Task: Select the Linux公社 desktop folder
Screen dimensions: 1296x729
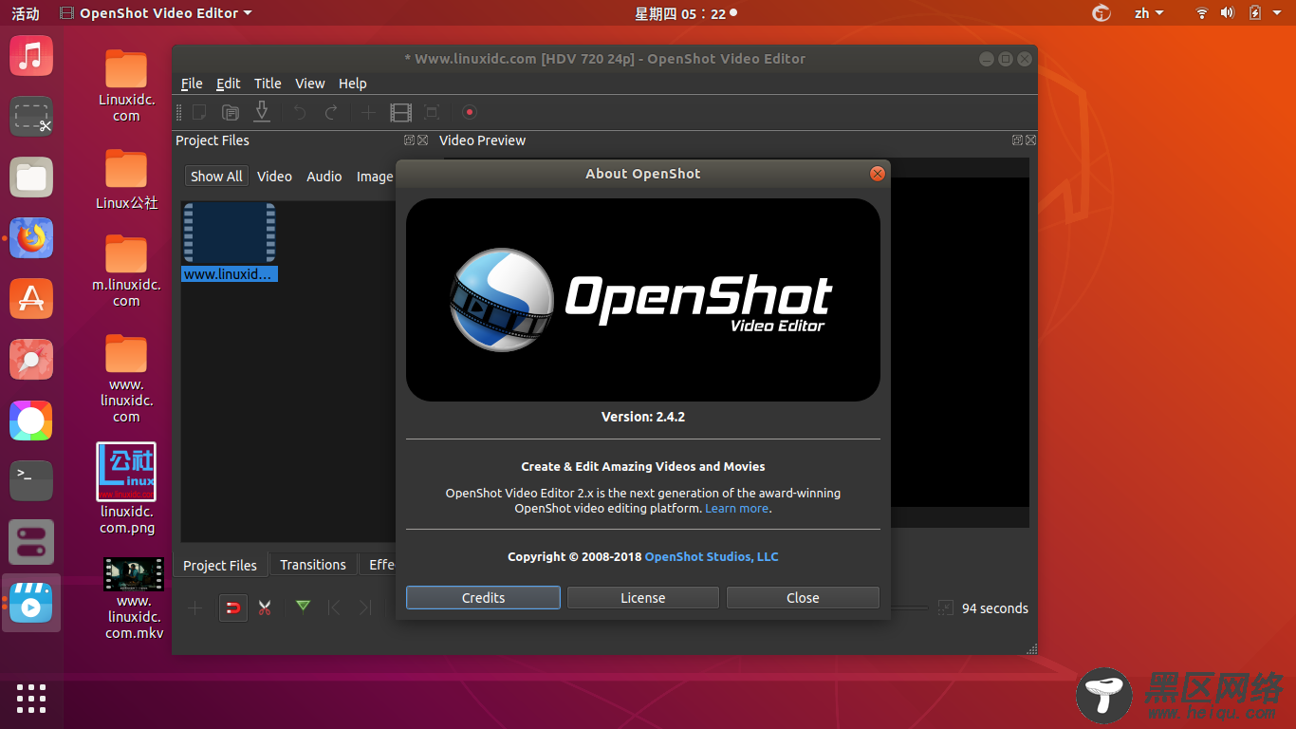Action: tap(126, 180)
